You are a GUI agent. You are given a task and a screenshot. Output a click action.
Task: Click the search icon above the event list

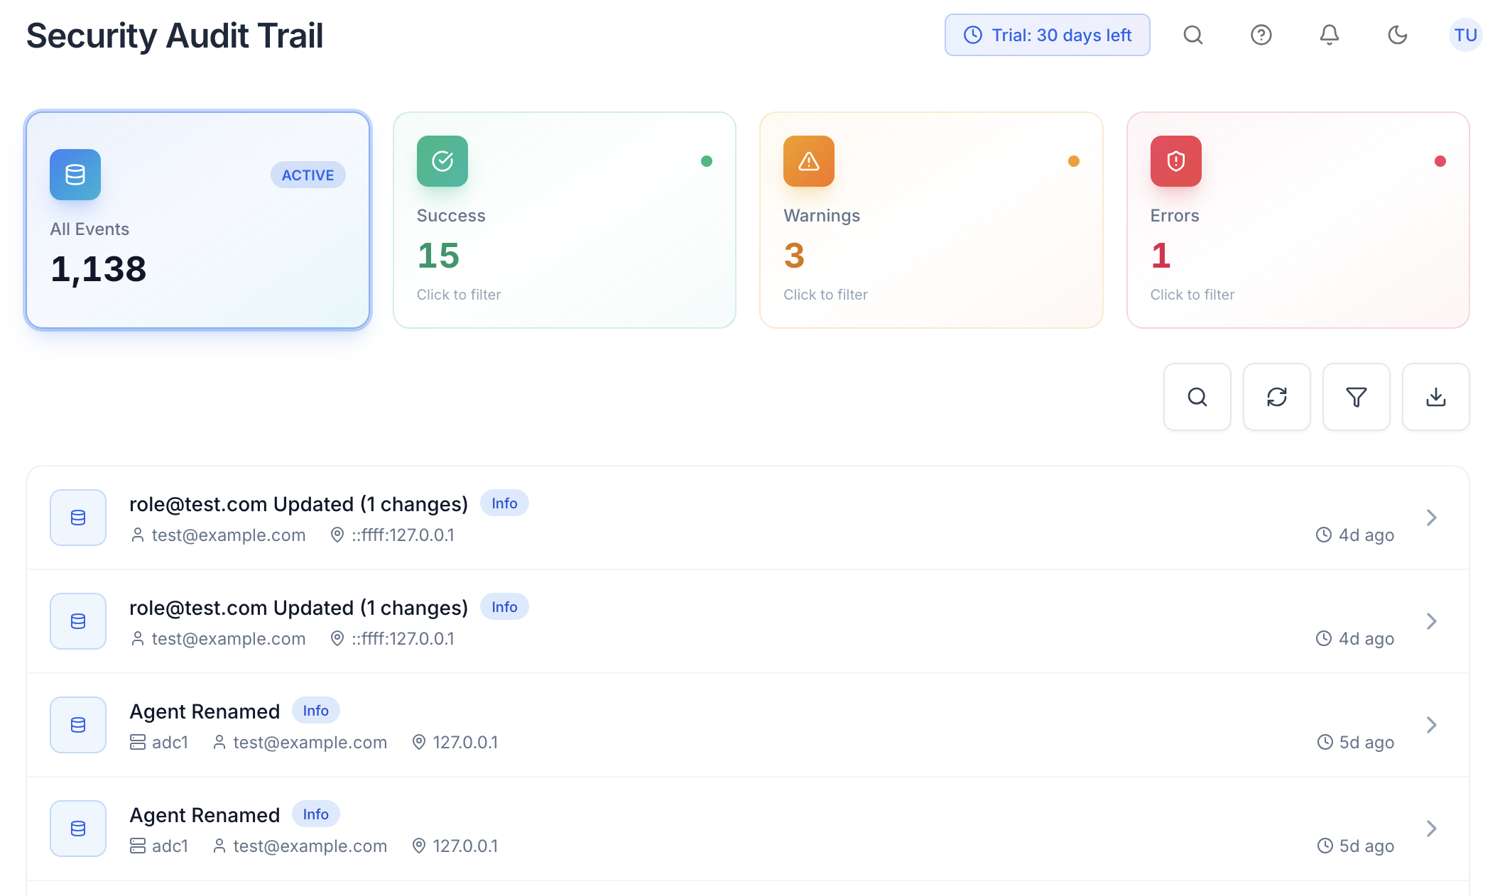[1197, 397]
